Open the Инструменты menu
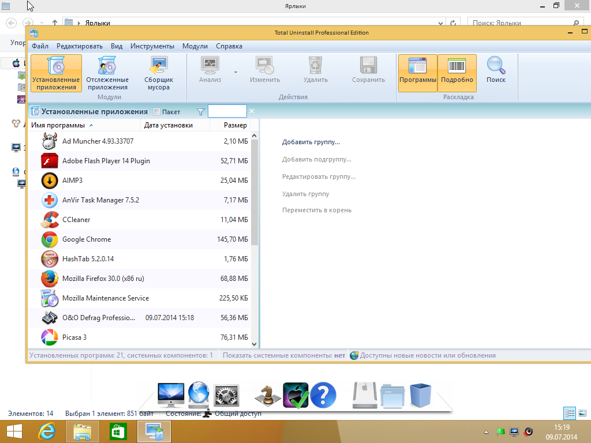This screenshot has height=443, width=591. 152,46
